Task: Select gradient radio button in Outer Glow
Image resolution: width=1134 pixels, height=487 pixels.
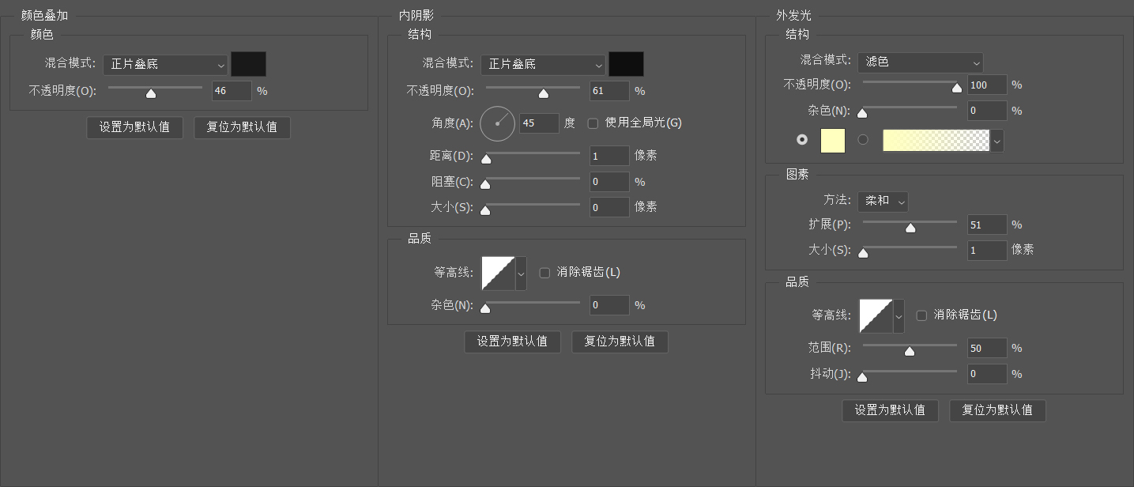Action: (863, 139)
